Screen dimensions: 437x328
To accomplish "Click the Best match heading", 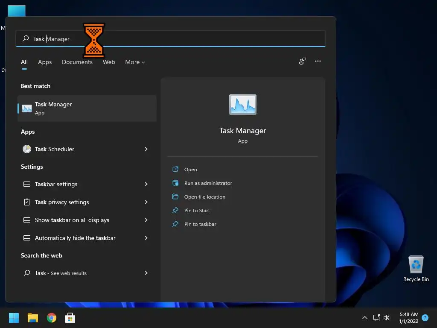I will click(35, 86).
